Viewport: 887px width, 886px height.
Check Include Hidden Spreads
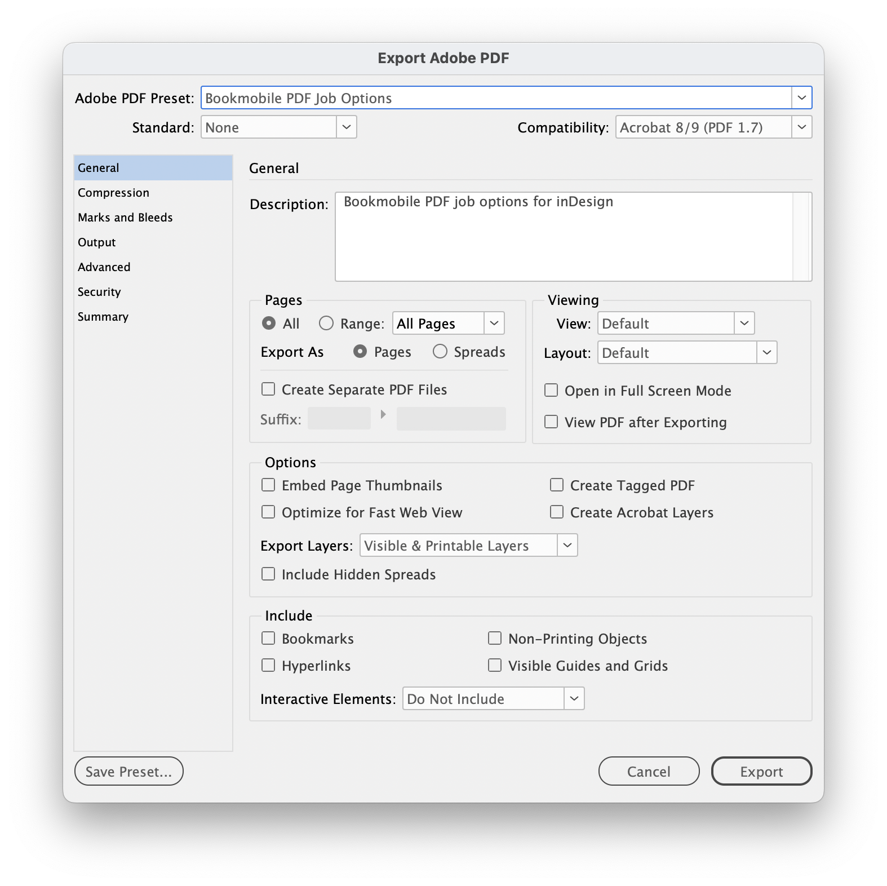(268, 574)
